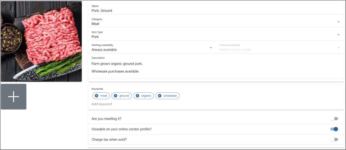Remove the "meat" keyword chip

click(97, 96)
